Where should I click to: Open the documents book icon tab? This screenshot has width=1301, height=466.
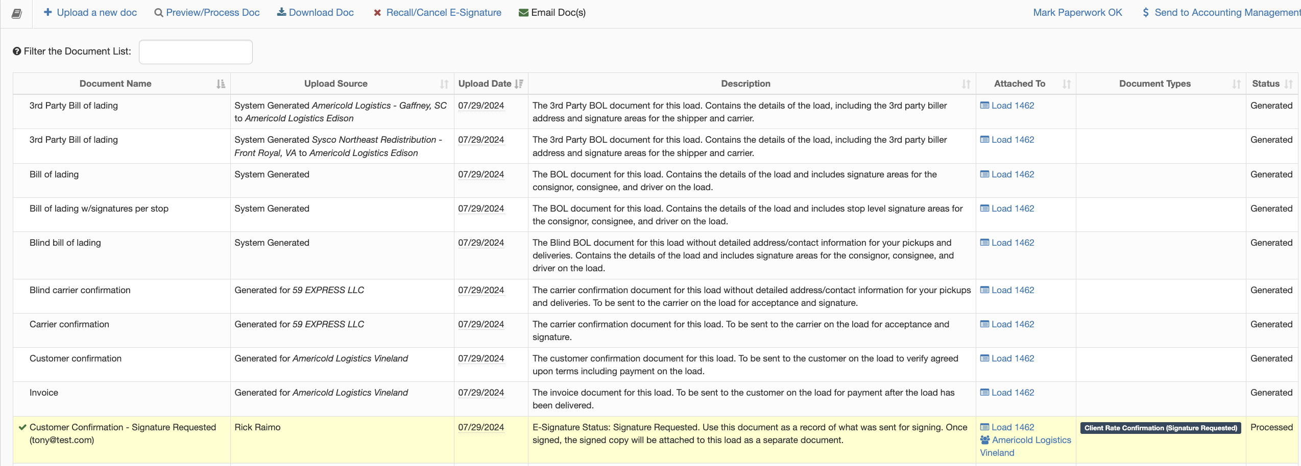[x=16, y=13]
